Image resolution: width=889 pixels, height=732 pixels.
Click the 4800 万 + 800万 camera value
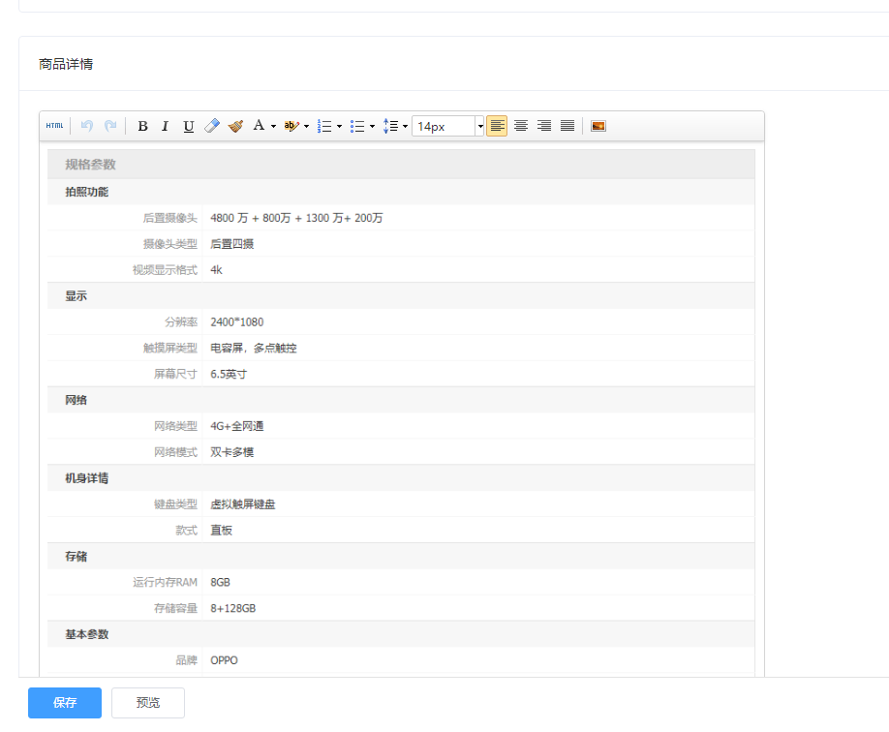click(296, 218)
